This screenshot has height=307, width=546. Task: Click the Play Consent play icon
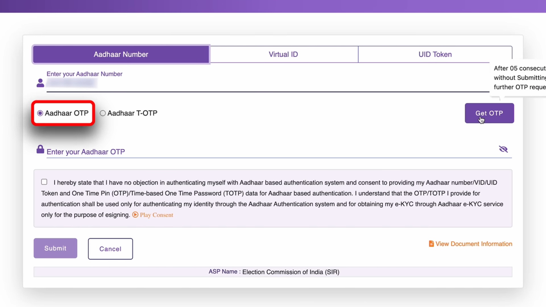135,215
